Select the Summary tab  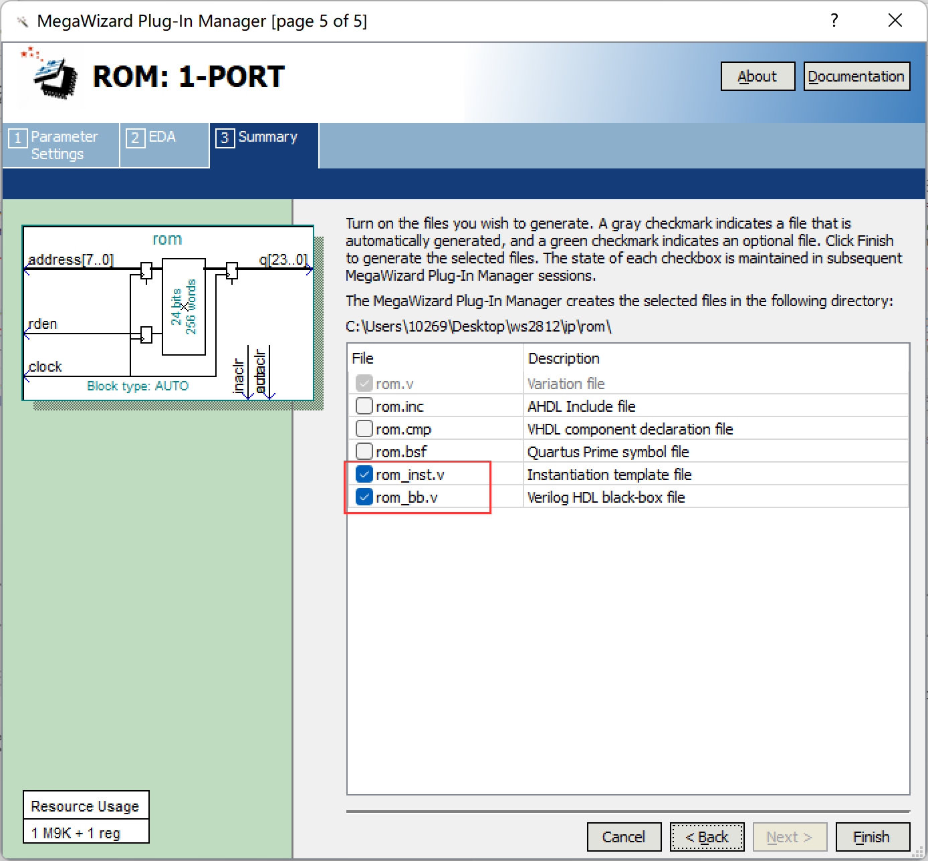(x=264, y=145)
